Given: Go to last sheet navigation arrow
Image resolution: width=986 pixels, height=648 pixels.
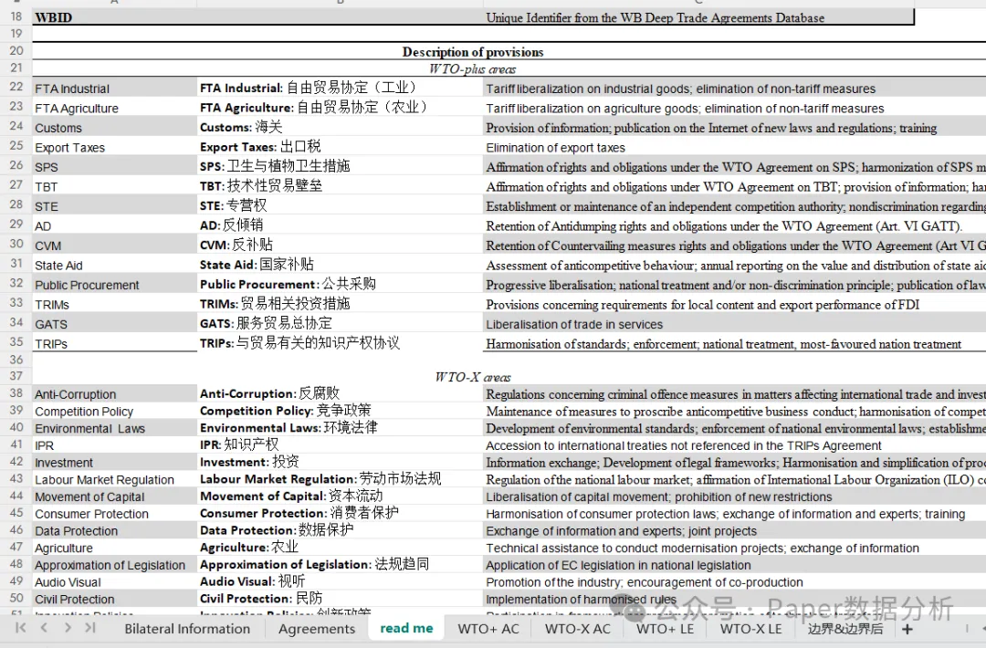Looking at the screenshot, I should click(x=89, y=627).
